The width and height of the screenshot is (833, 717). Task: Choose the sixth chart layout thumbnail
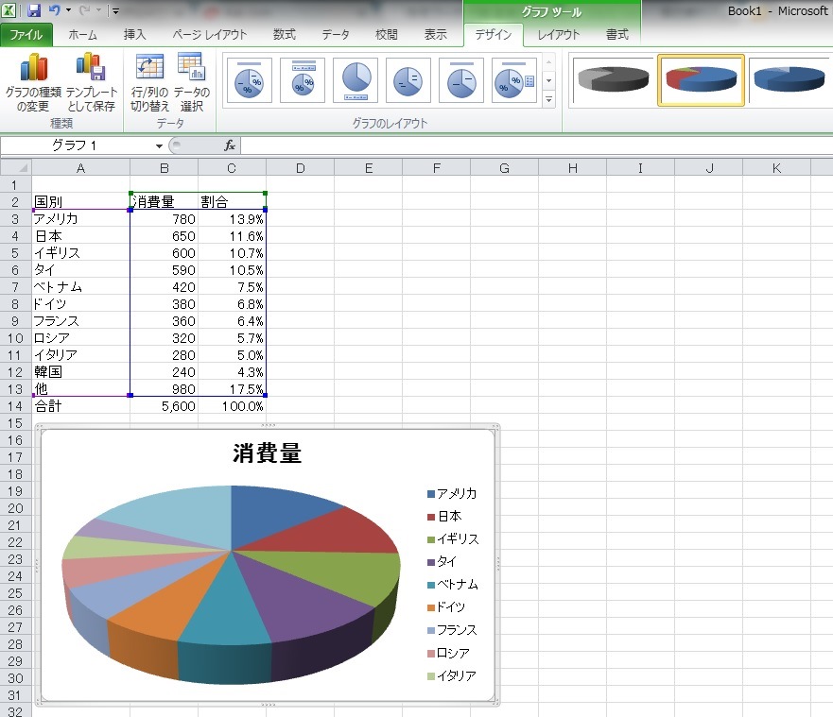(x=514, y=80)
